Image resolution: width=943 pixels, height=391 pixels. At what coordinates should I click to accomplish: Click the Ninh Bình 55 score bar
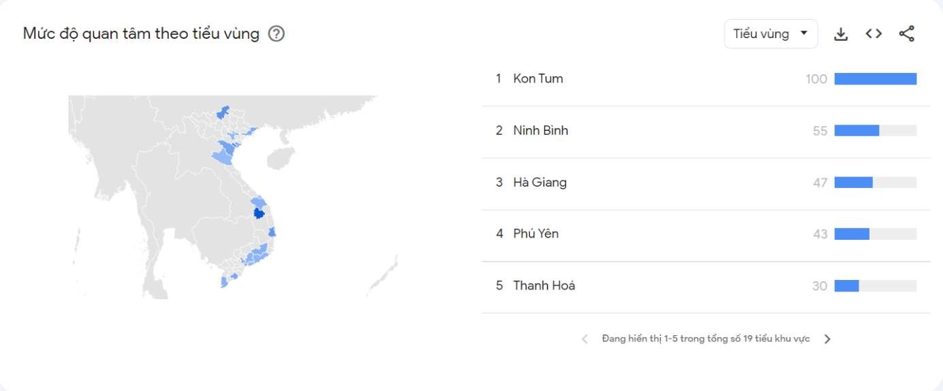pos(875,131)
